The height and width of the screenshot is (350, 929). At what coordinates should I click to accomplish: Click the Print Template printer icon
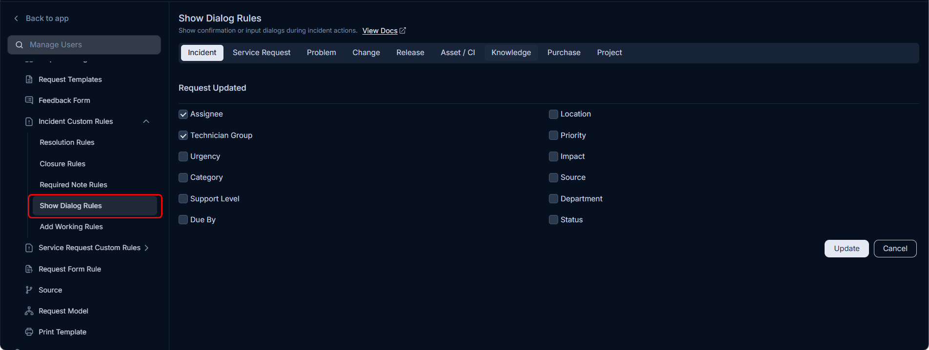[x=29, y=332]
